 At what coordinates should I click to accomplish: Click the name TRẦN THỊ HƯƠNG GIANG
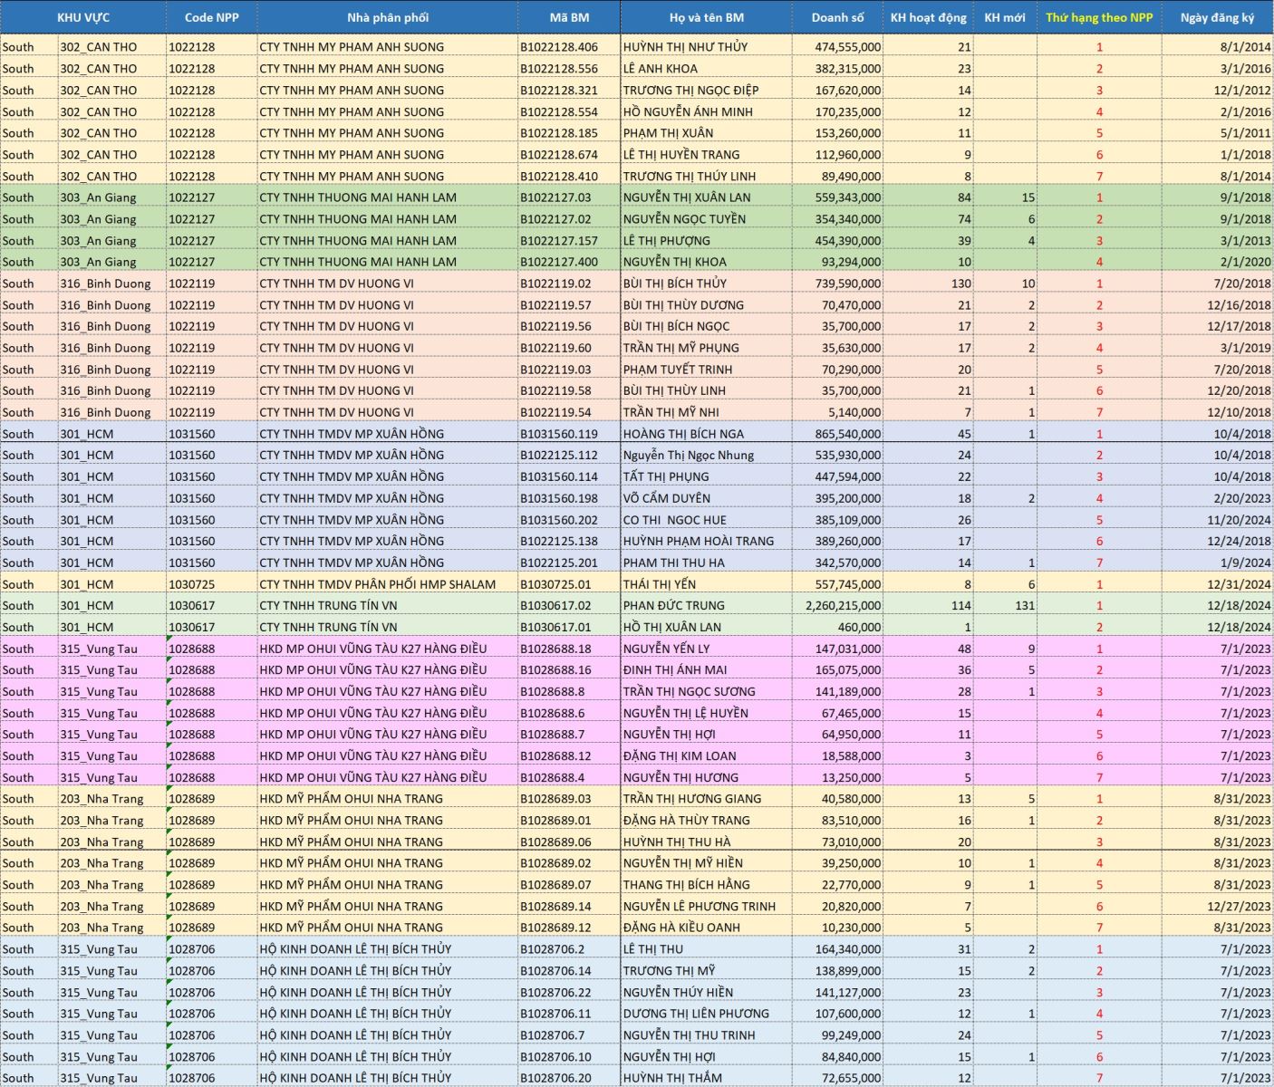pyautogui.click(x=692, y=799)
